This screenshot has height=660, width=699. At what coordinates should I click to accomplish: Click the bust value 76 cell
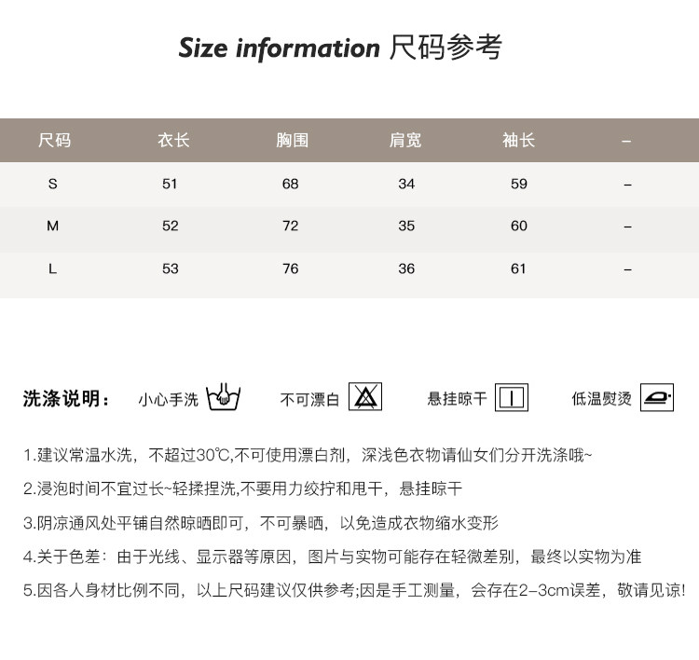click(291, 268)
